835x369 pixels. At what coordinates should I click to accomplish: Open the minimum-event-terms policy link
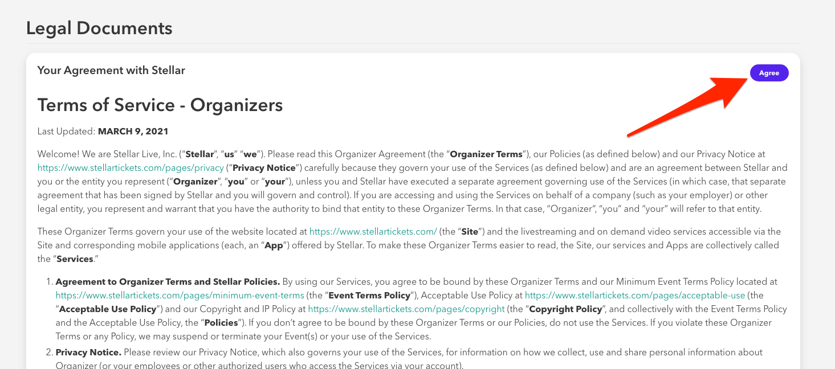(179, 295)
